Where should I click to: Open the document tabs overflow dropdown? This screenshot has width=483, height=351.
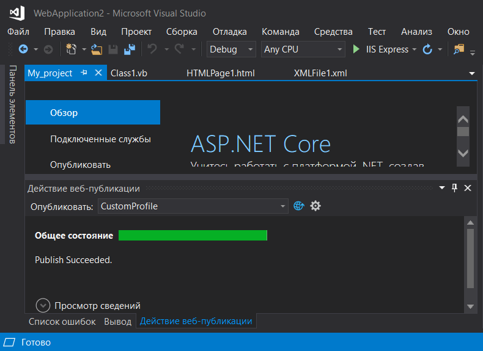(471, 73)
